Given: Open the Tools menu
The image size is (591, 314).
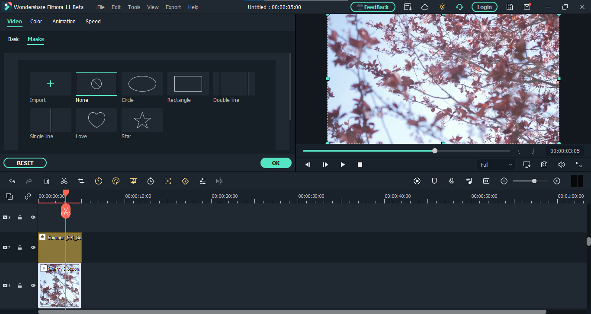Looking at the screenshot, I should pyautogui.click(x=134, y=7).
